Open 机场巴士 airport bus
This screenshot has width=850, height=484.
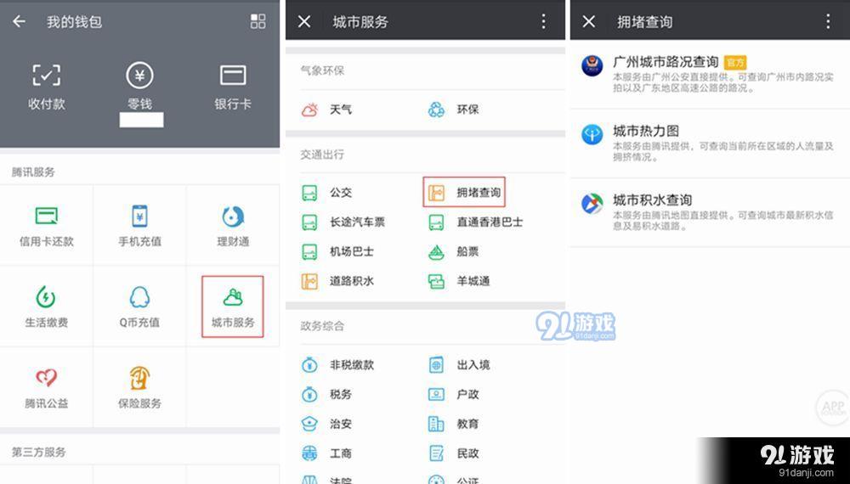[337, 251]
